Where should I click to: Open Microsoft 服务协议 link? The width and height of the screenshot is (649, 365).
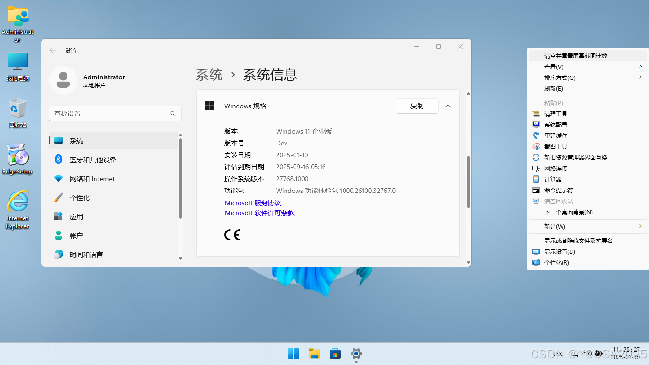coord(253,203)
